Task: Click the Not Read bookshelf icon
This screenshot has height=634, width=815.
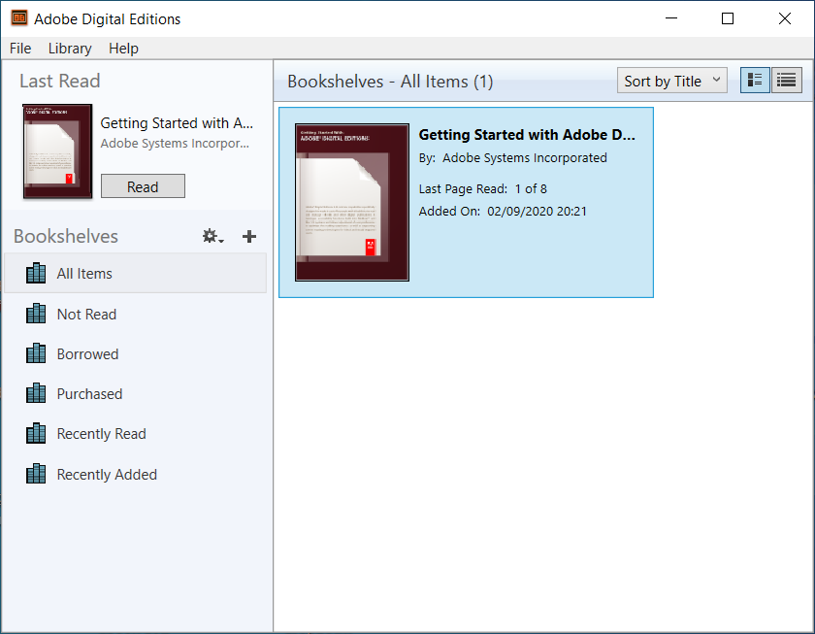Action: [x=36, y=314]
